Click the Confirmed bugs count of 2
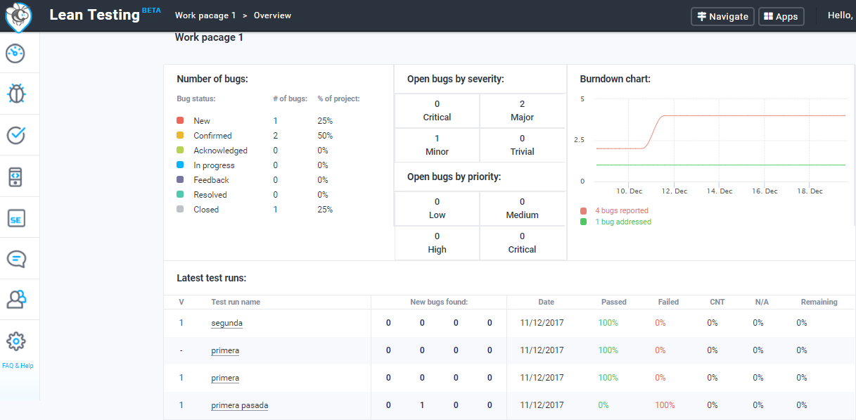This screenshot has width=856, height=420. (276, 136)
